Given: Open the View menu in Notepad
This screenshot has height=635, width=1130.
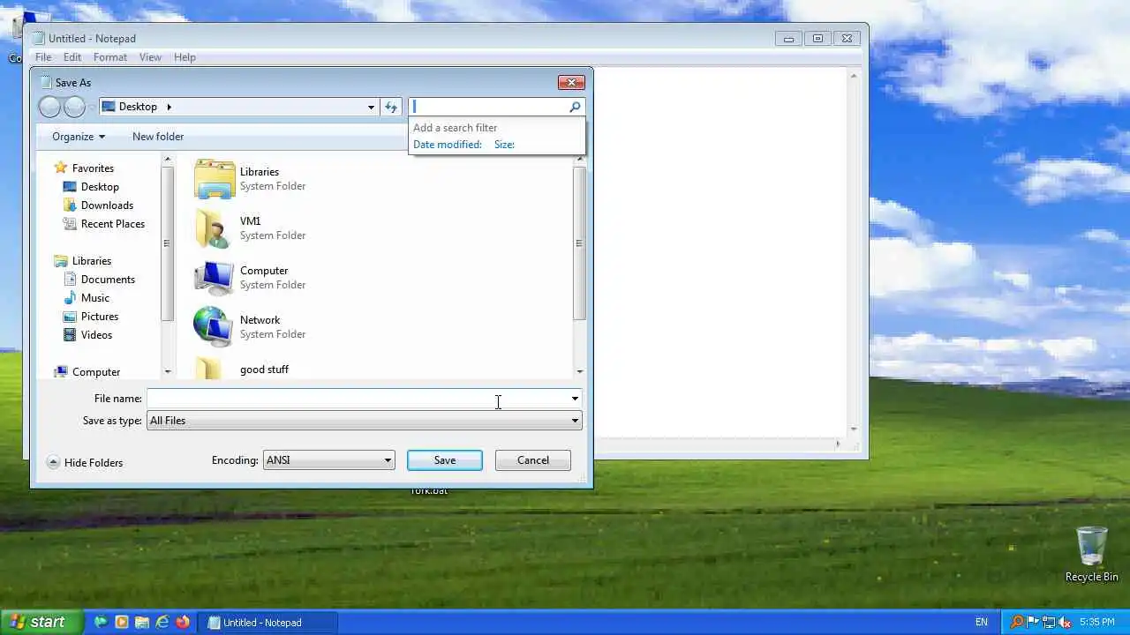Looking at the screenshot, I should [150, 57].
